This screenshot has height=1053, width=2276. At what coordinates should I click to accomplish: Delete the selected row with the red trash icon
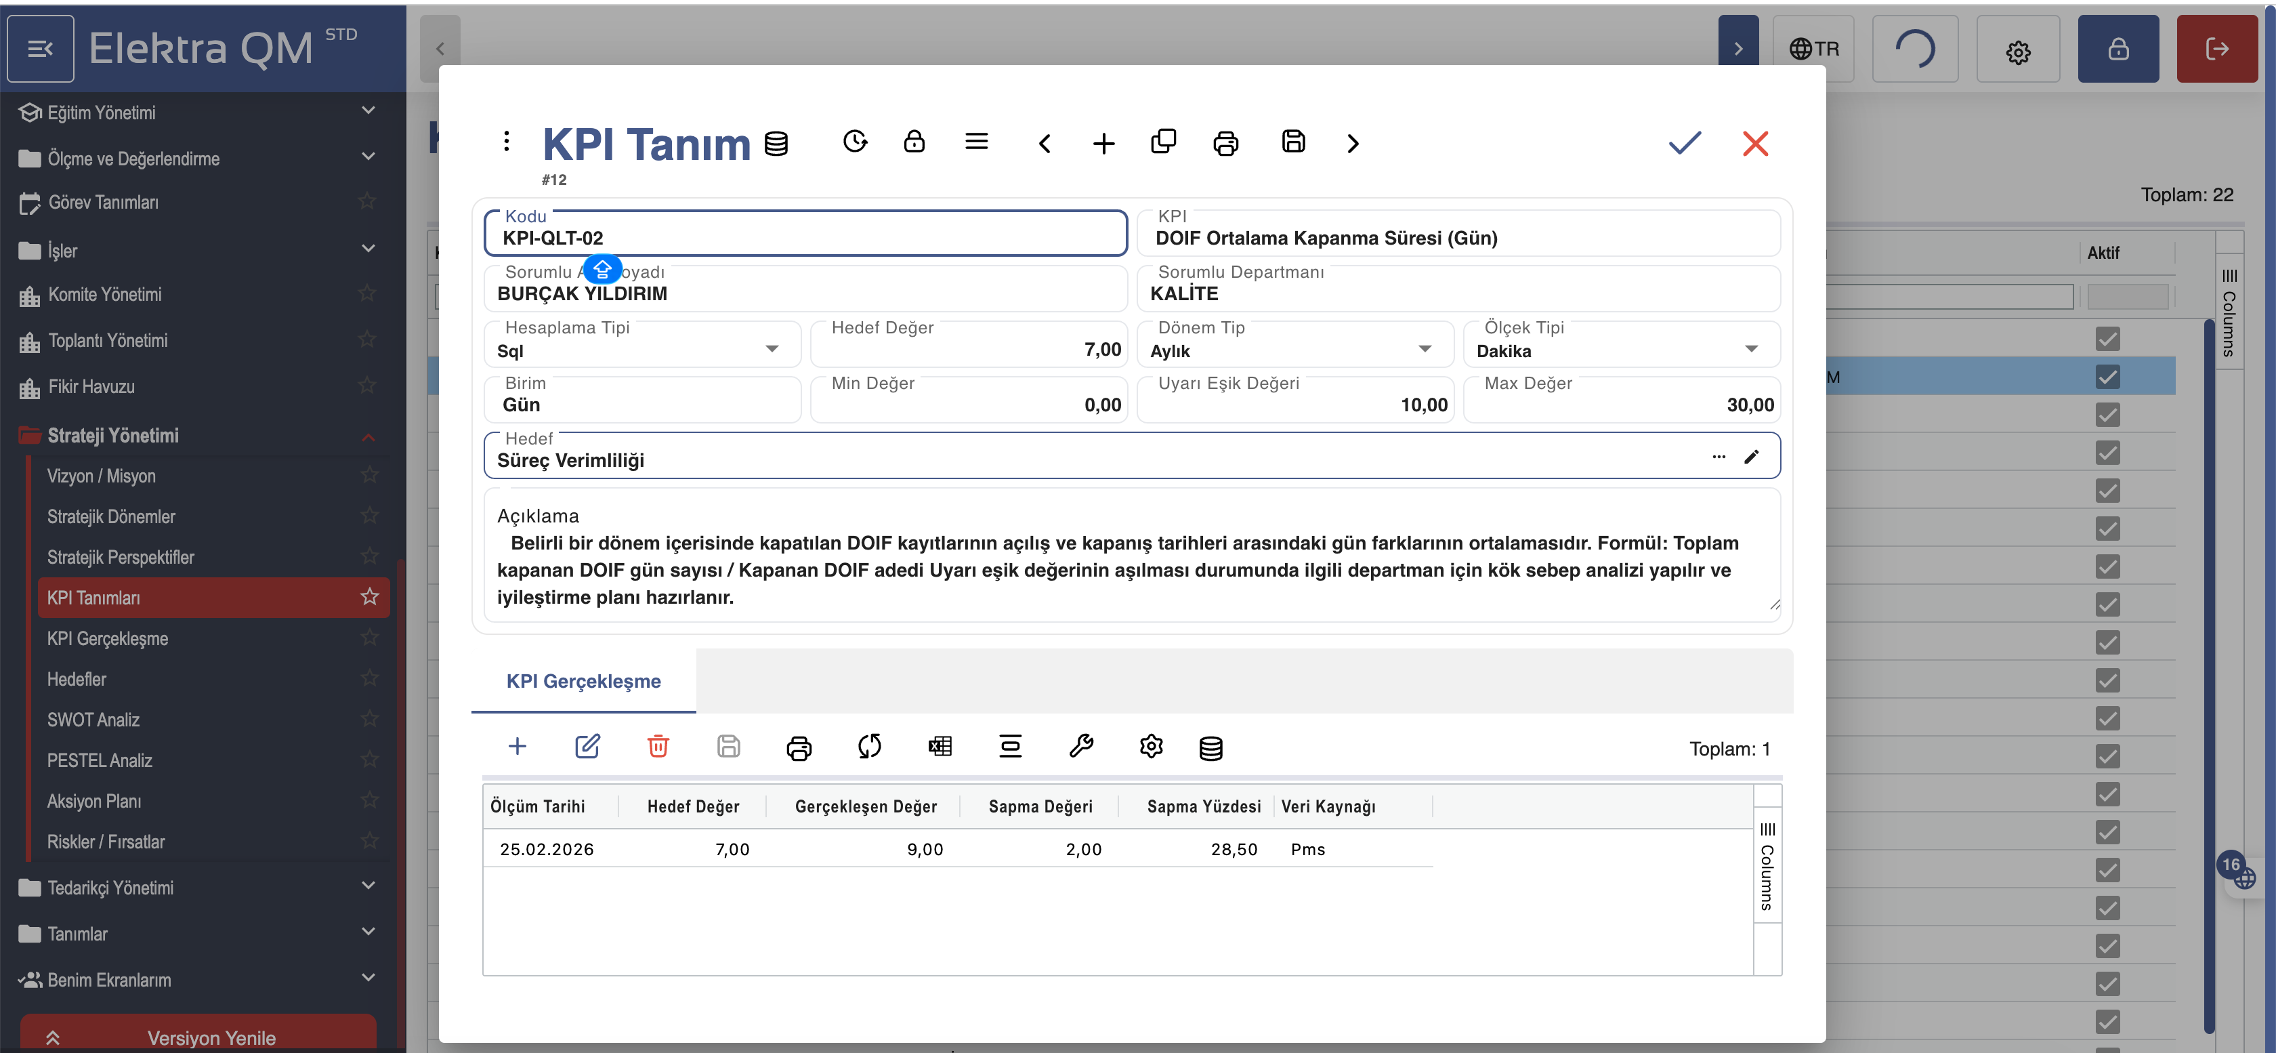pos(657,746)
